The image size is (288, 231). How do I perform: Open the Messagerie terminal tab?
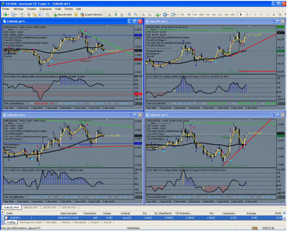[80, 222]
